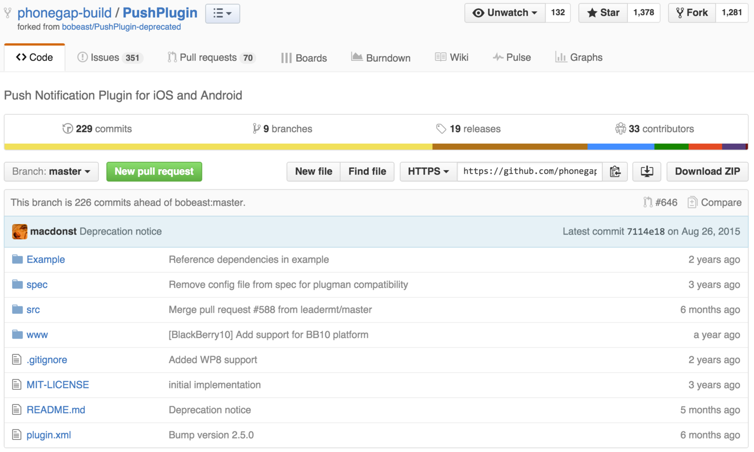The image size is (754, 452).
Task: Click the New file button
Action: click(x=313, y=171)
